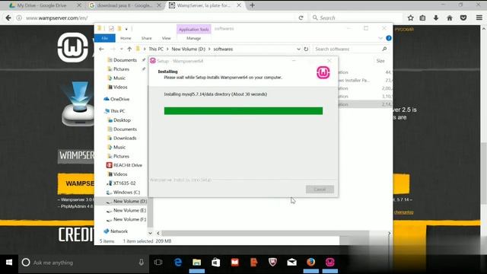Open Network in navigation pane

tap(119, 231)
